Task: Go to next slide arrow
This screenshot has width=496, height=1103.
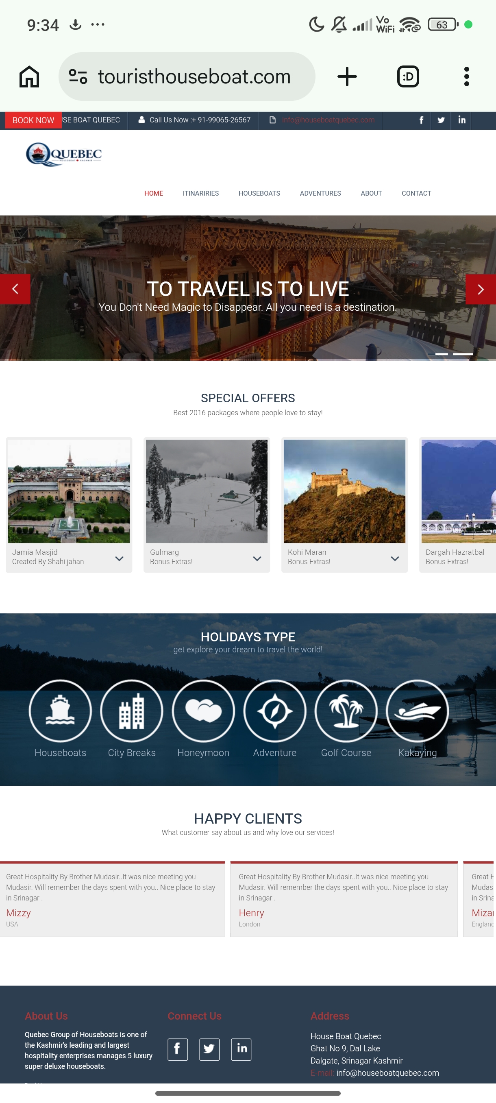Action: point(481,289)
